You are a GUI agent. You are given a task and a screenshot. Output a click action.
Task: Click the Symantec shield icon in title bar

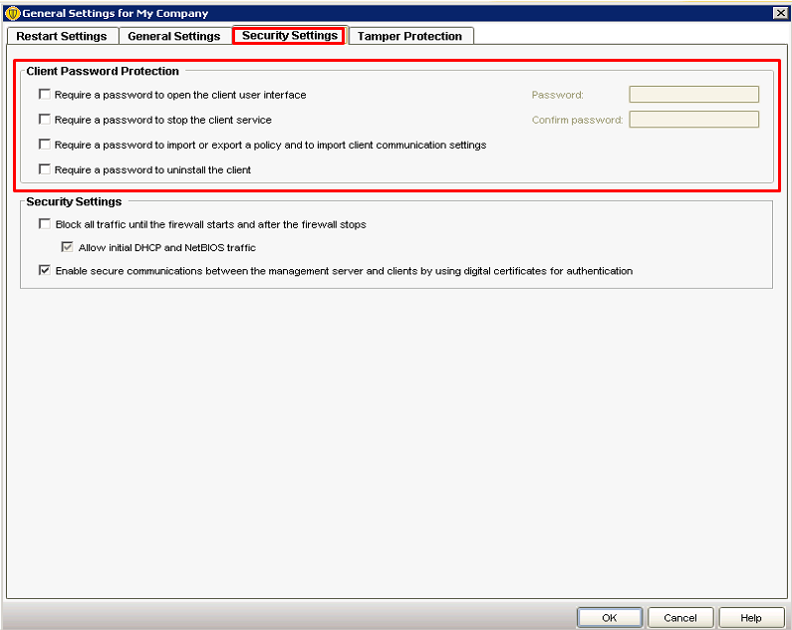click(12, 13)
